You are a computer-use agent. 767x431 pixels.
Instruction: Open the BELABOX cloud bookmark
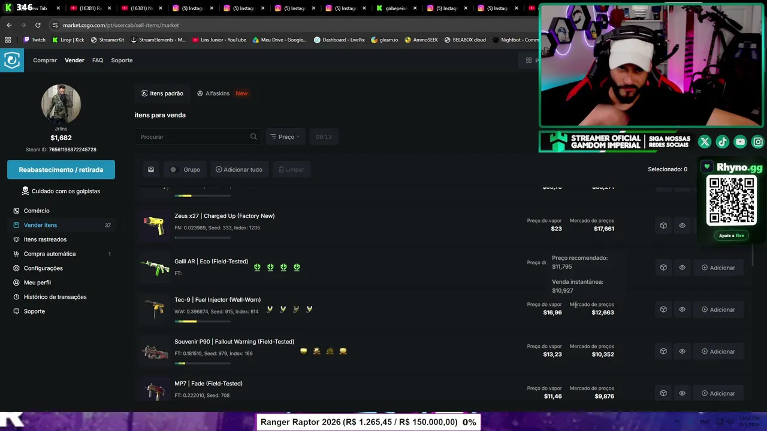pos(465,40)
